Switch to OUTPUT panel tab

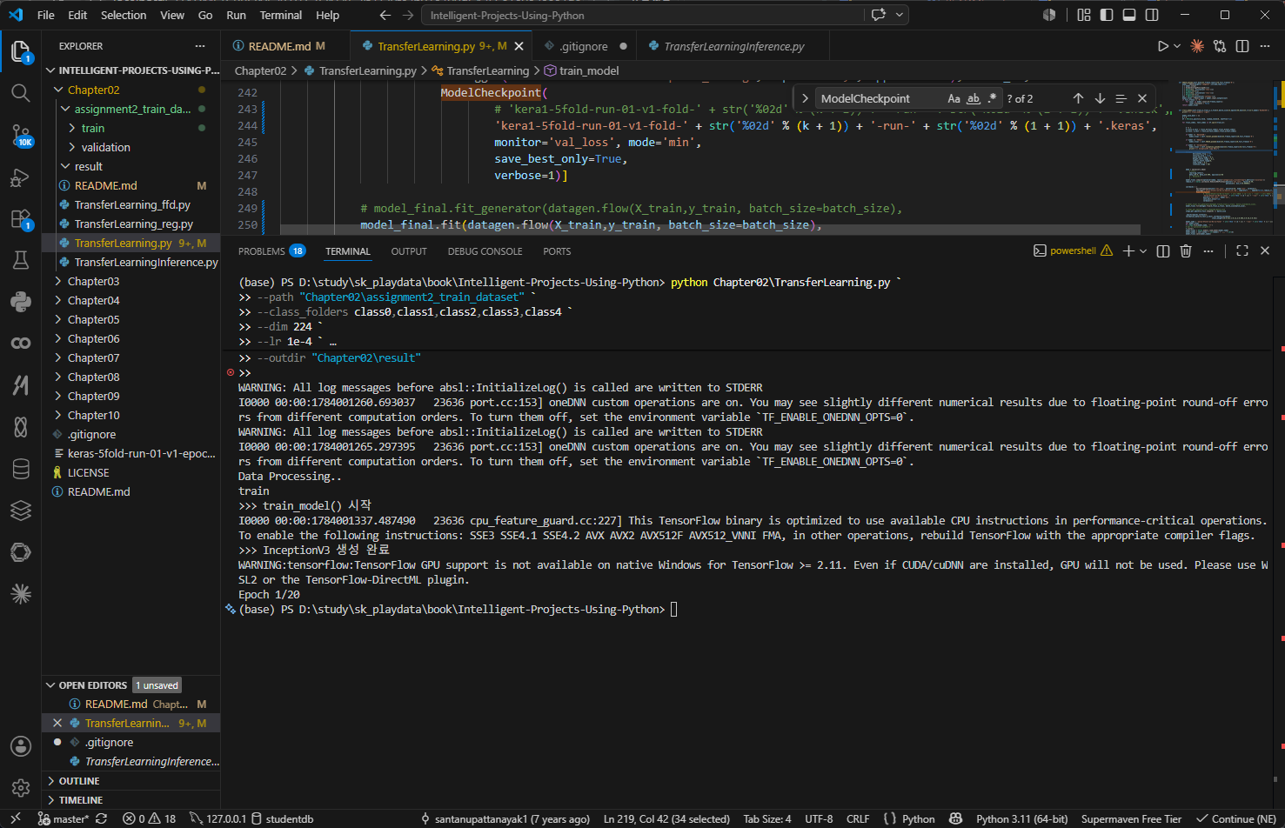[x=409, y=251]
